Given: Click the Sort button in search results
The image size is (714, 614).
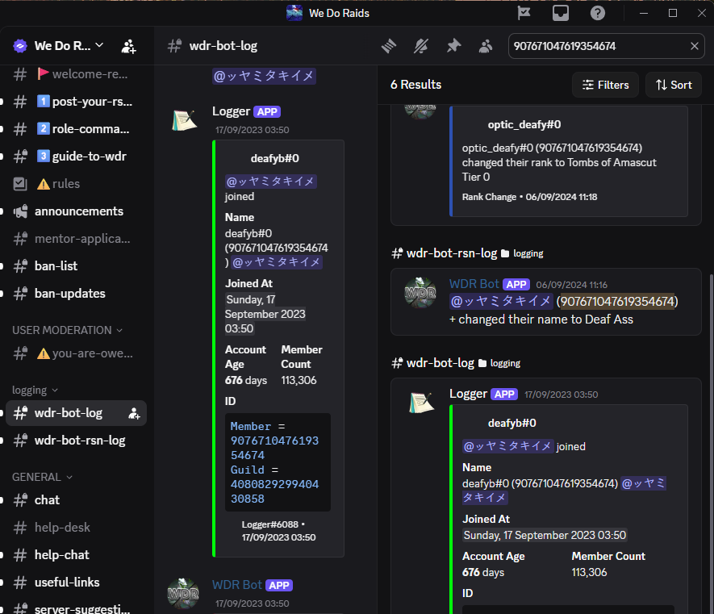Looking at the screenshot, I should (674, 85).
